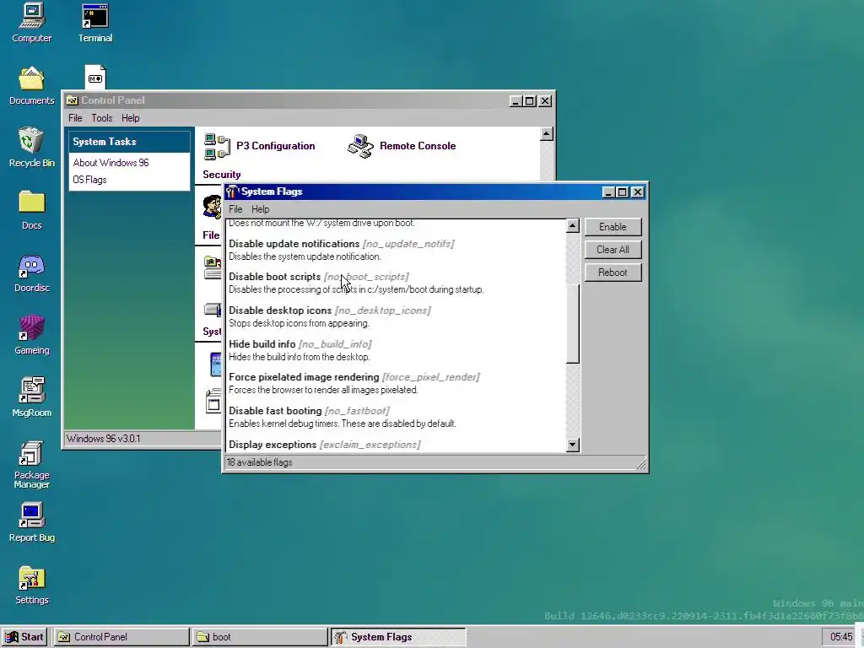Click the System Flags scrollbar thumb
864x648 pixels.
click(x=573, y=324)
